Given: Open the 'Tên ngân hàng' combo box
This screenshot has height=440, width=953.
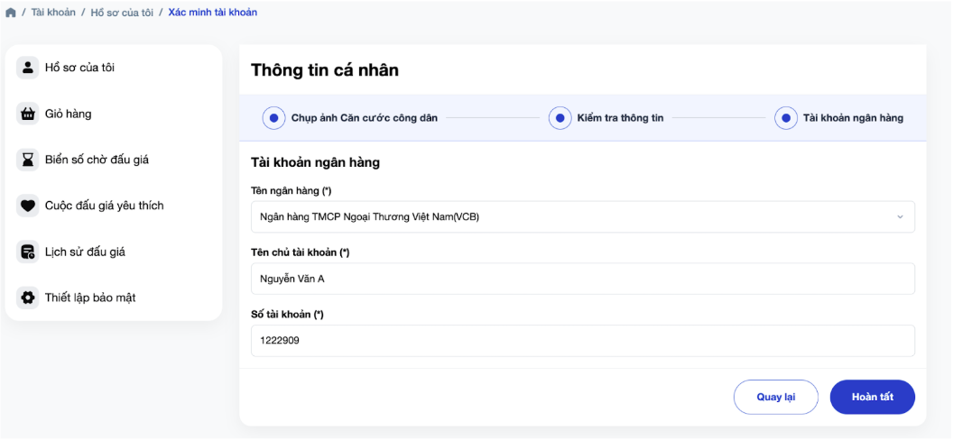Looking at the screenshot, I should coord(583,216).
